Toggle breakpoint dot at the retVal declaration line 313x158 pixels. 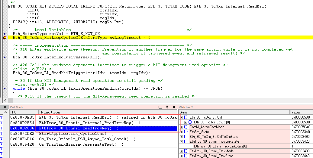click(5, 34)
